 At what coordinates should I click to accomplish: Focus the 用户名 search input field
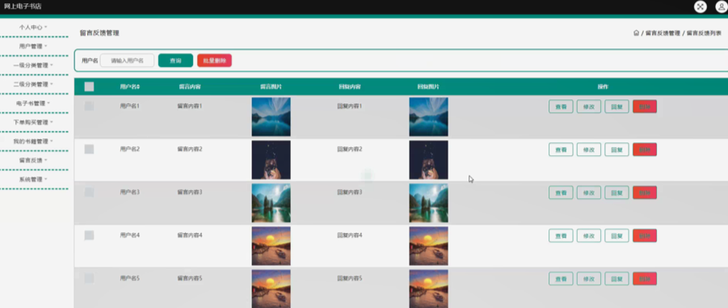coord(127,61)
